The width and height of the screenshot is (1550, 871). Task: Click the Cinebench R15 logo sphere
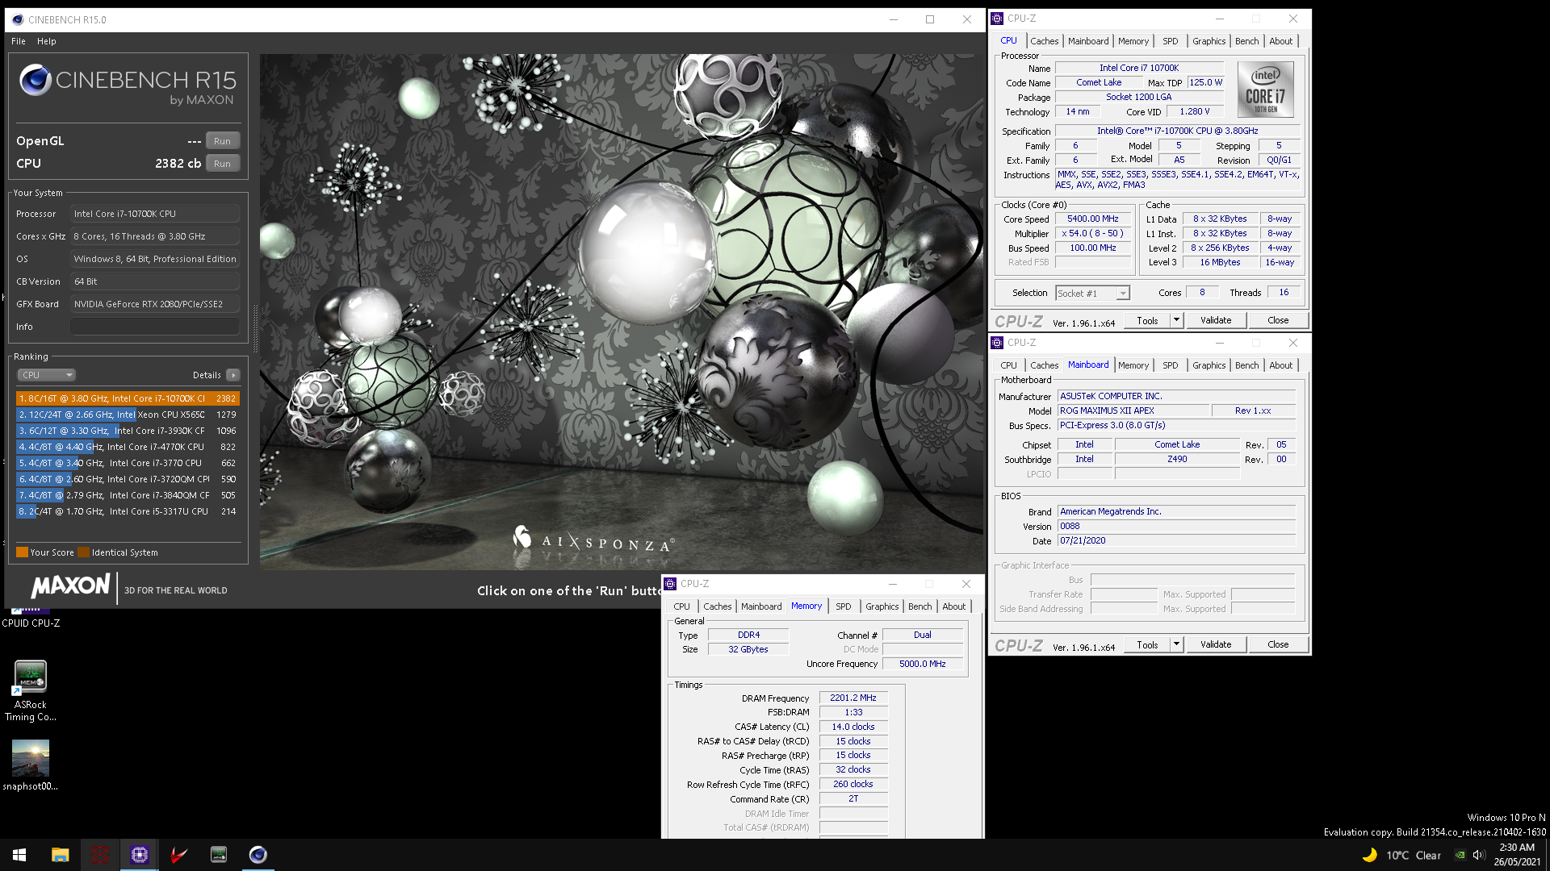coord(36,80)
